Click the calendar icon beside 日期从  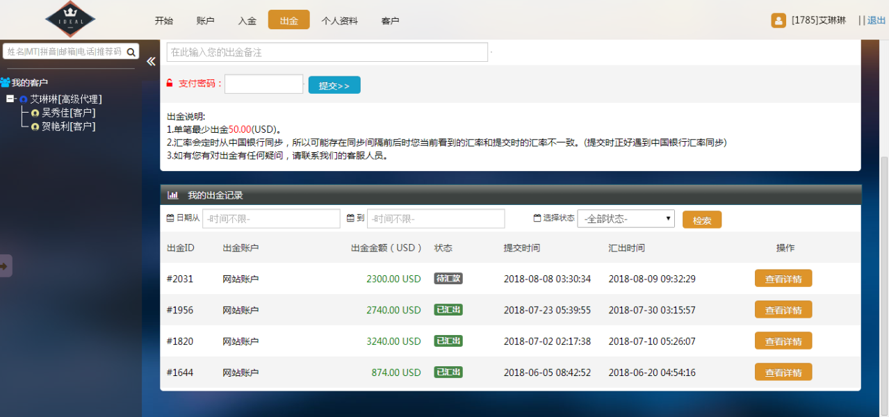click(170, 218)
